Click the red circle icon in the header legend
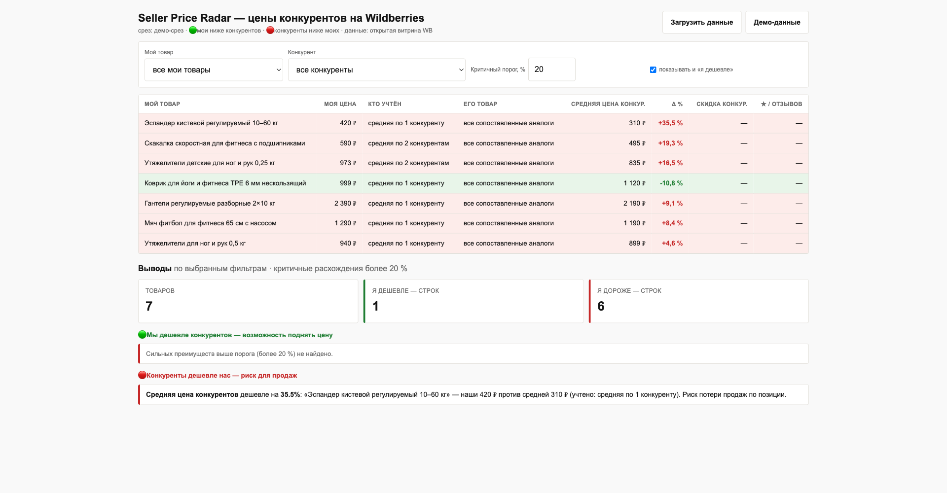Viewport: 947px width, 493px height. point(270,31)
